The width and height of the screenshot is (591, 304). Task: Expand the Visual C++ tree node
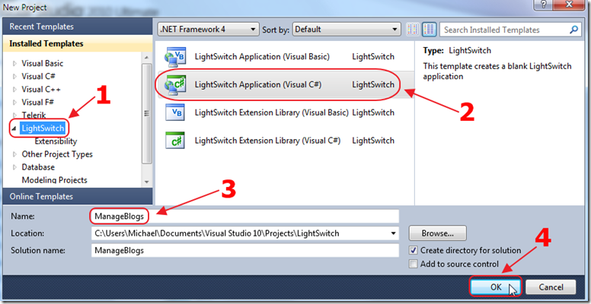(x=14, y=90)
